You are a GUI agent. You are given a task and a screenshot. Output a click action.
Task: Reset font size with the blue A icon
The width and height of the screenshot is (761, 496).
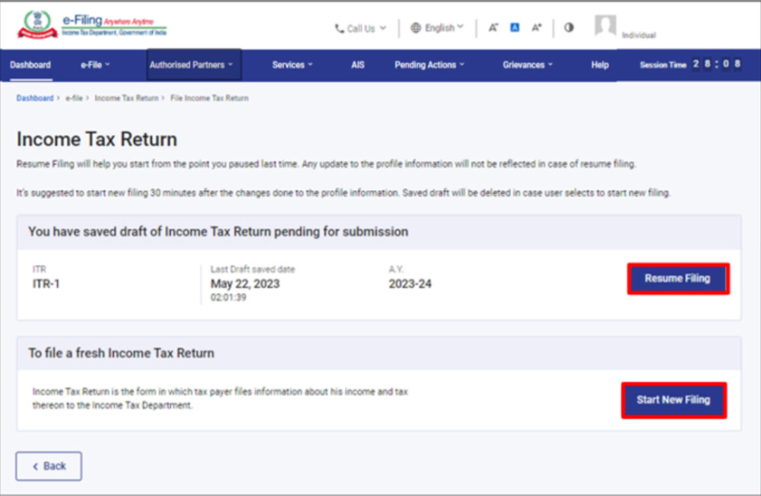pyautogui.click(x=514, y=27)
